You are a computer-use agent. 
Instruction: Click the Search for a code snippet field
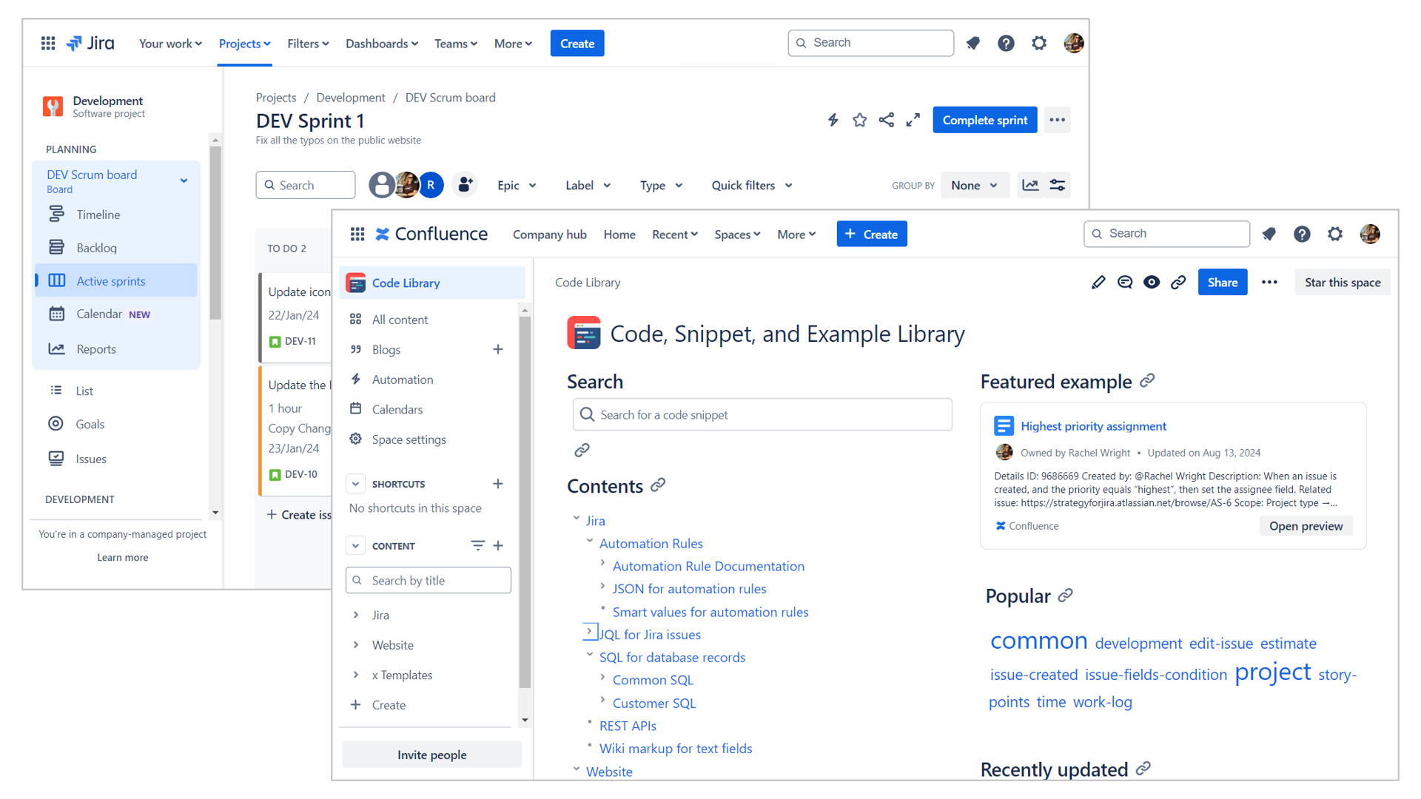[762, 414]
